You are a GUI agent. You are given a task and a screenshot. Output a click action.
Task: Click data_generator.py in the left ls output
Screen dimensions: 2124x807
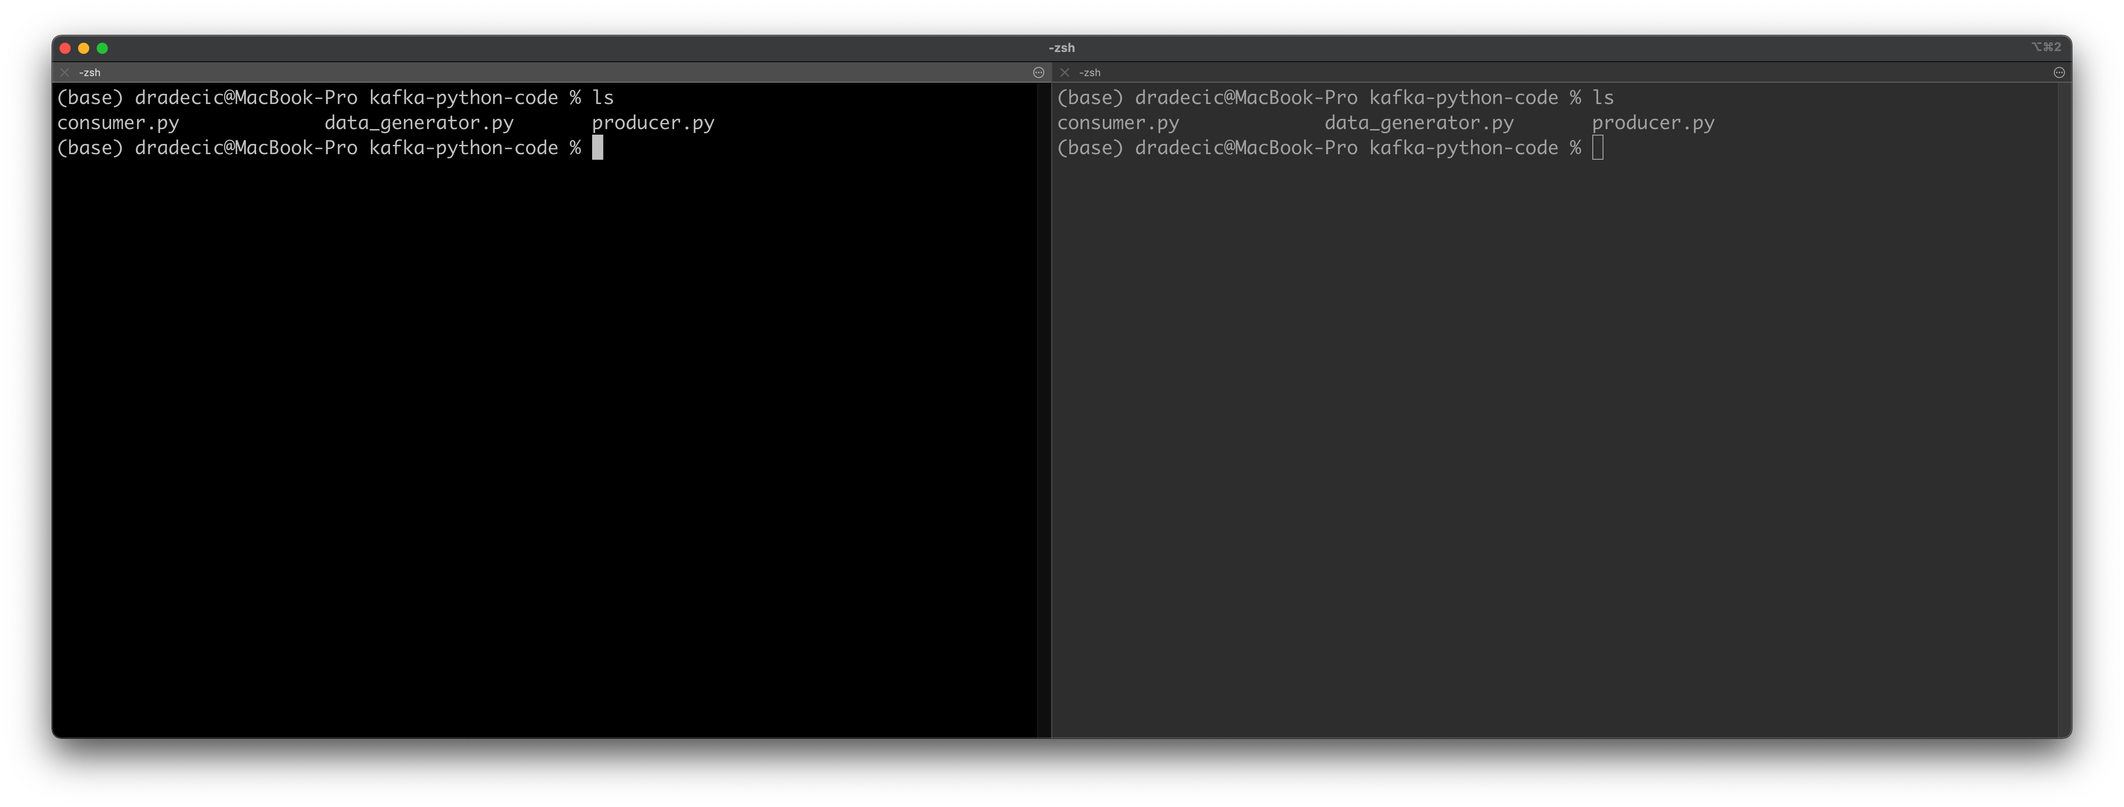(x=419, y=123)
